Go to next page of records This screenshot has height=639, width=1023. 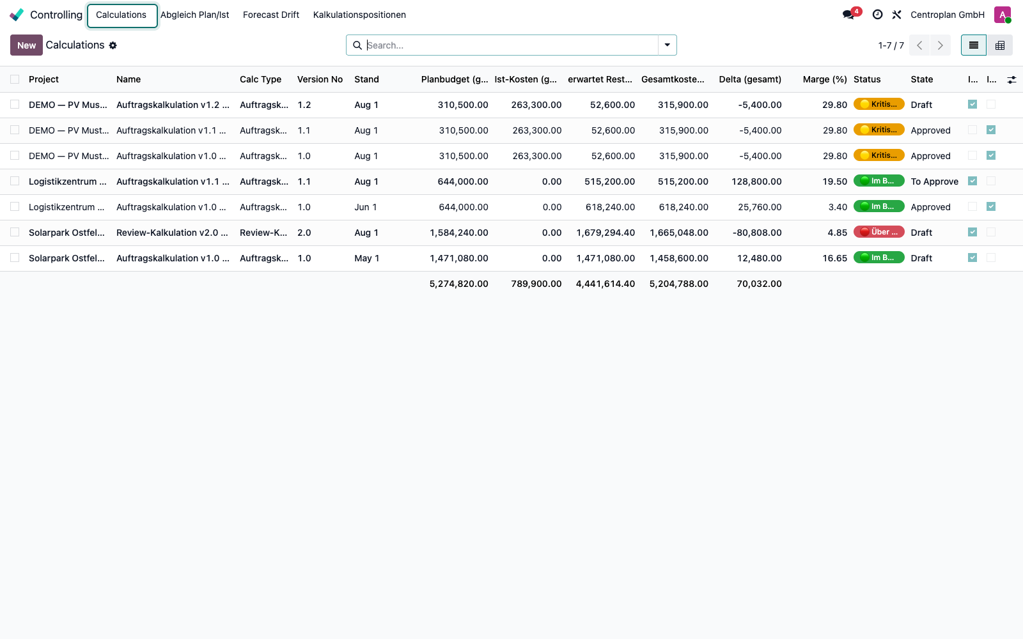tap(941, 45)
